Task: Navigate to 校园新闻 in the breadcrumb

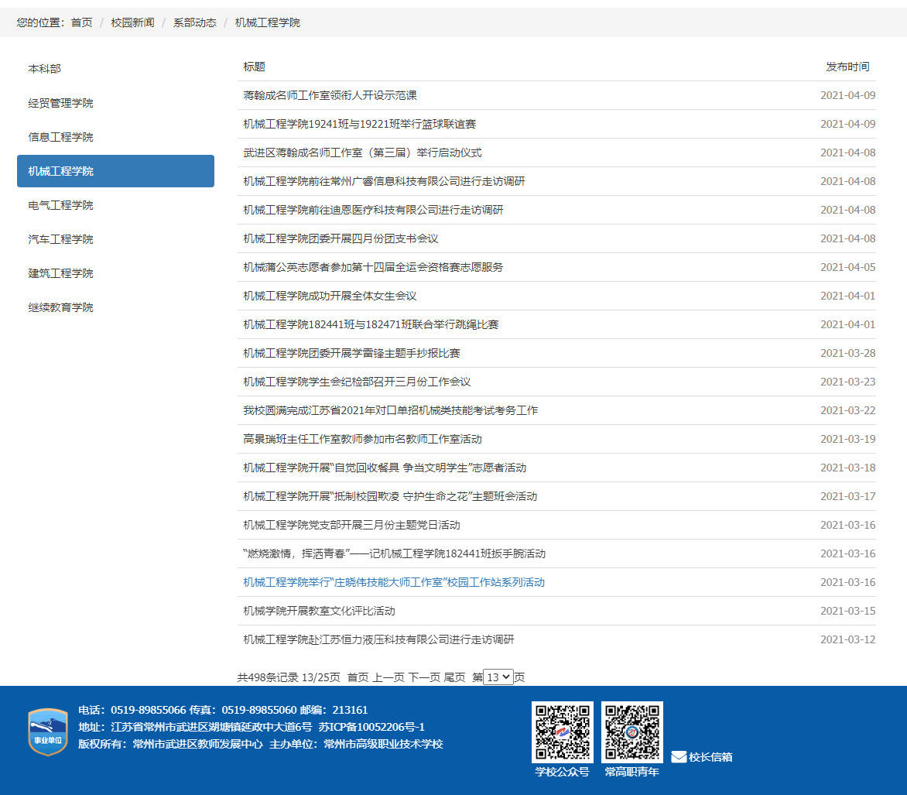Action: (132, 22)
